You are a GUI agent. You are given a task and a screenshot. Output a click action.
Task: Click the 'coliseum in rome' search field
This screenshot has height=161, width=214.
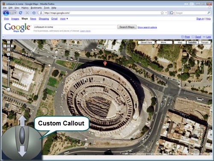(75, 27)
